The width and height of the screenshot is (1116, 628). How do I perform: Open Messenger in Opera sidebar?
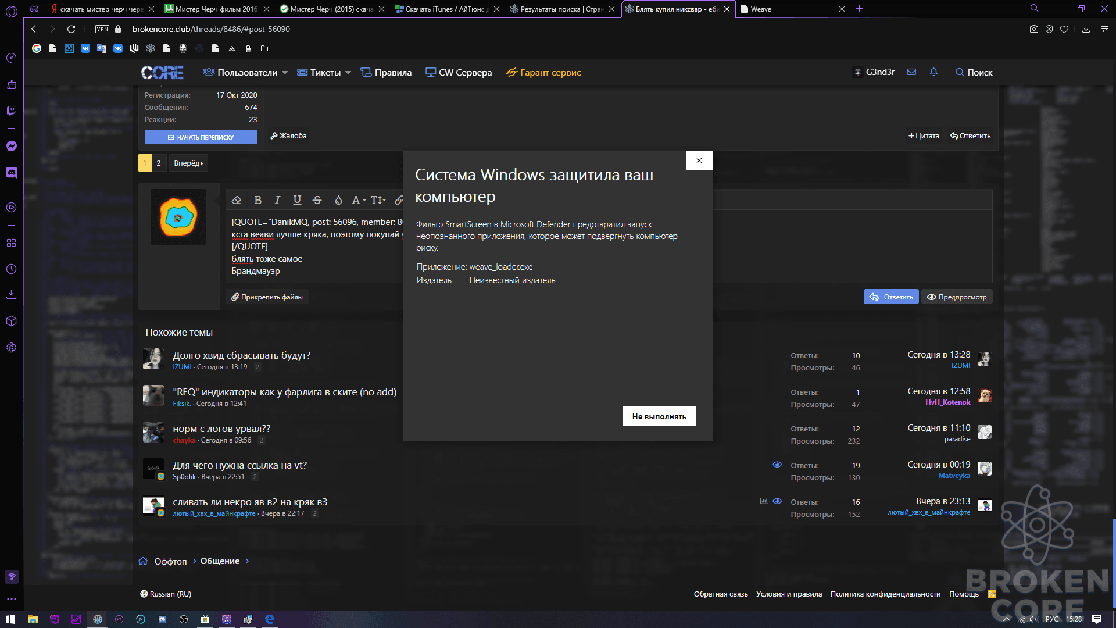click(x=12, y=146)
